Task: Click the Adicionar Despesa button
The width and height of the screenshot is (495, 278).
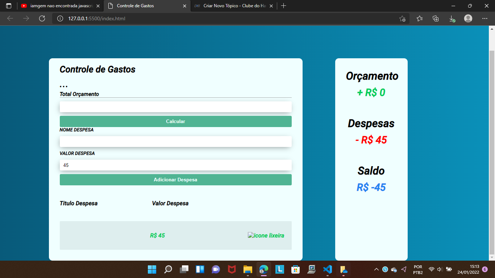Action: click(176, 180)
